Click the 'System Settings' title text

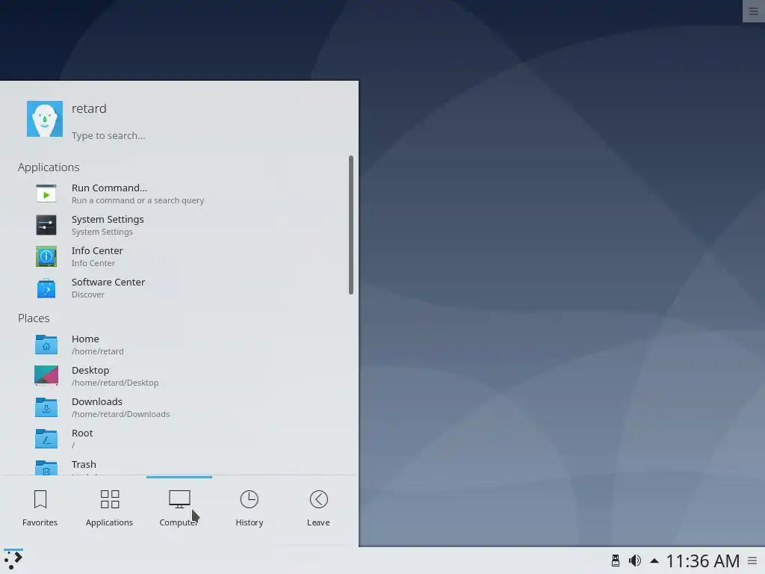(x=108, y=219)
